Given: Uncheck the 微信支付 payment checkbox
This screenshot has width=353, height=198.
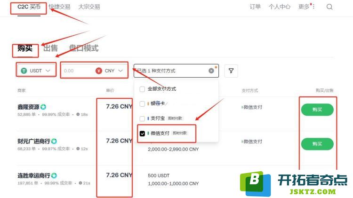Looking at the screenshot, I should coord(142,134).
